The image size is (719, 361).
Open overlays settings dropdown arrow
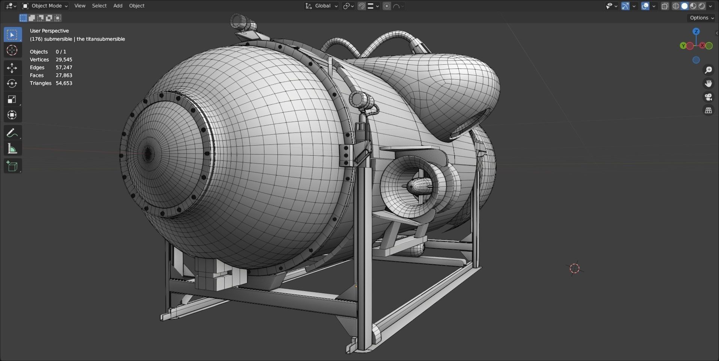click(654, 6)
